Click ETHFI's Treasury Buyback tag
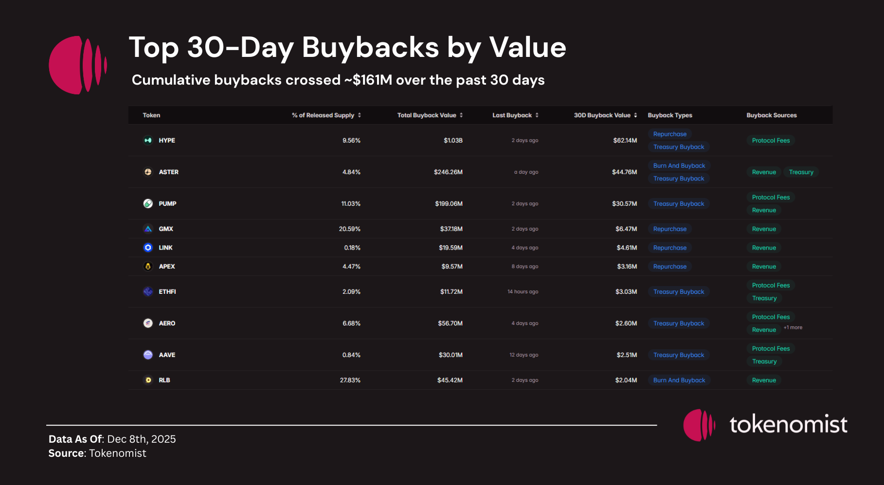This screenshot has width=884, height=485. click(x=679, y=292)
